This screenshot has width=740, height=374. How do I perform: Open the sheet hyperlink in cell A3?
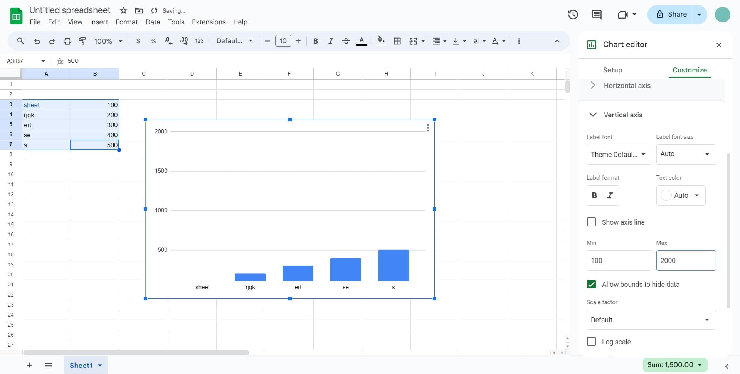32,105
